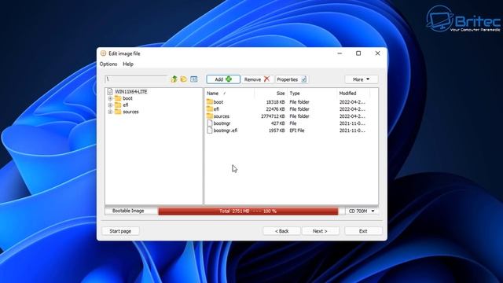Maximize the Edit image file window
The image size is (503, 283).
(x=358, y=53)
